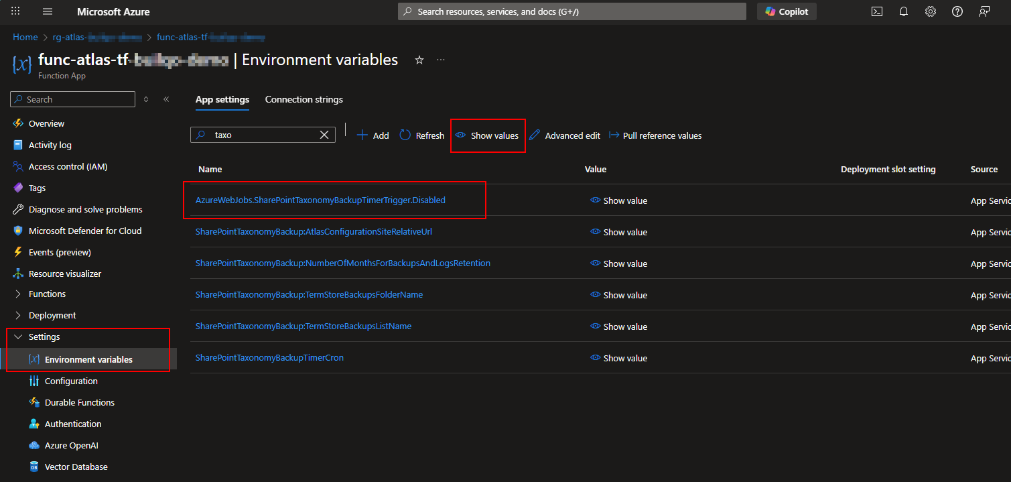The width and height of the screenshot is (1011, 482).
Task: Click the Source column header
Action: [984, 169]
